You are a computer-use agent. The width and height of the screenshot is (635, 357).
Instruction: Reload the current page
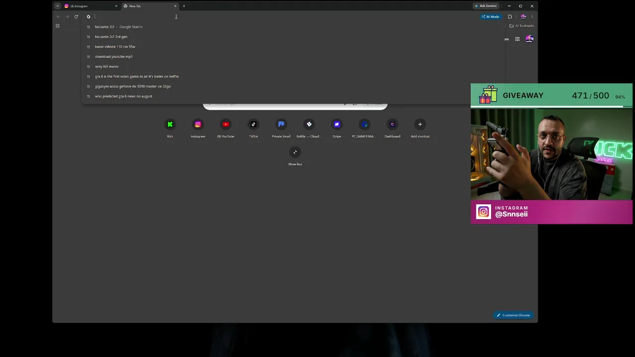pos(76,16)
